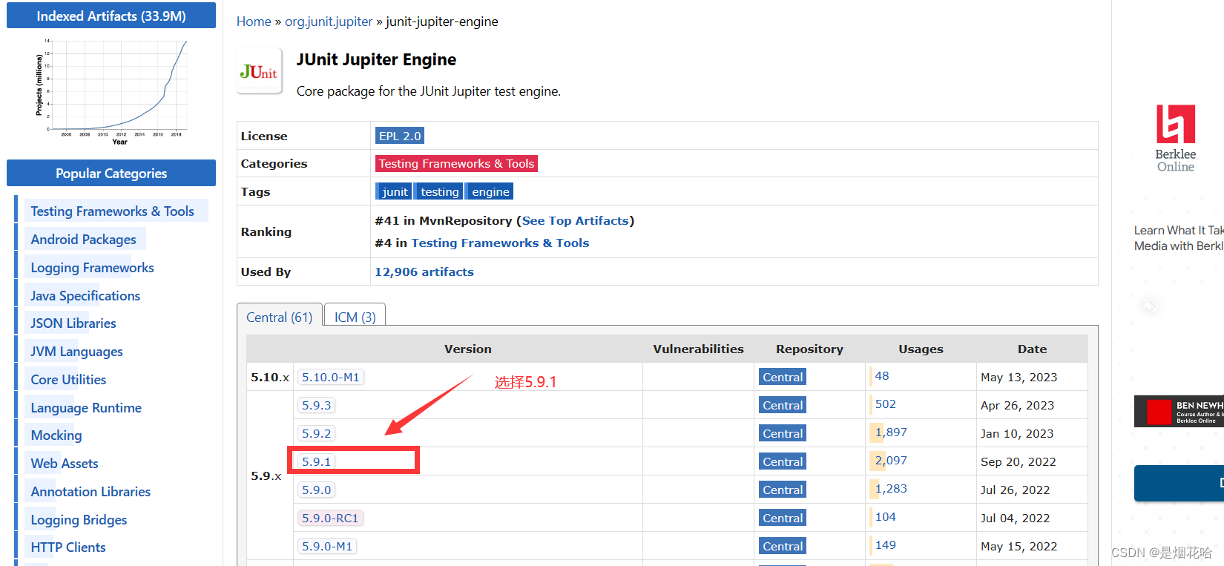Screen dimensions: 1224x566
Task: Open usages count 104
Action: point(886,516)
